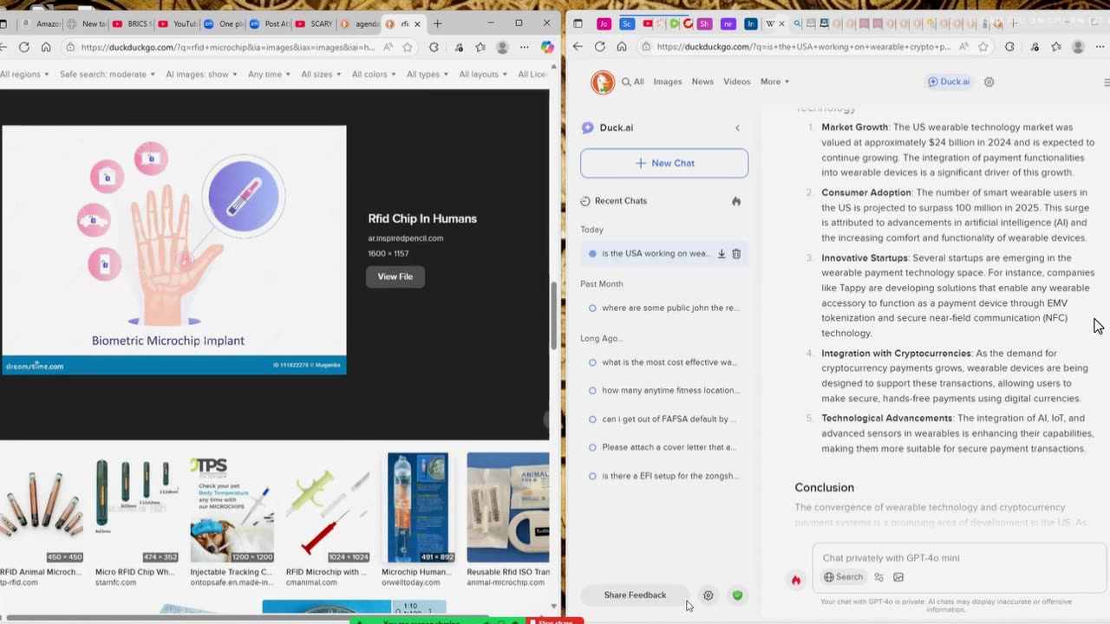This screenshot has width=1110, height=624.
Task: Click the green privacy shield icon
Action: (x=737, y=595)
